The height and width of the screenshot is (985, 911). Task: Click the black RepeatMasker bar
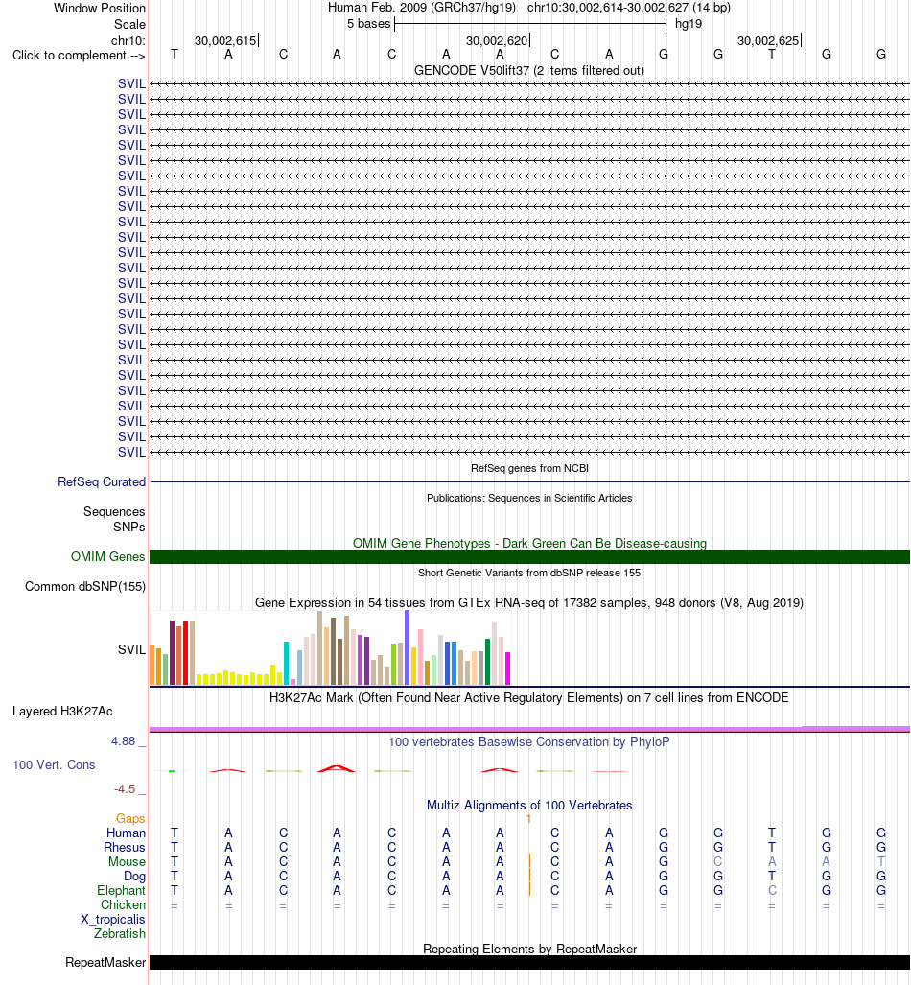tap(529, 962)
